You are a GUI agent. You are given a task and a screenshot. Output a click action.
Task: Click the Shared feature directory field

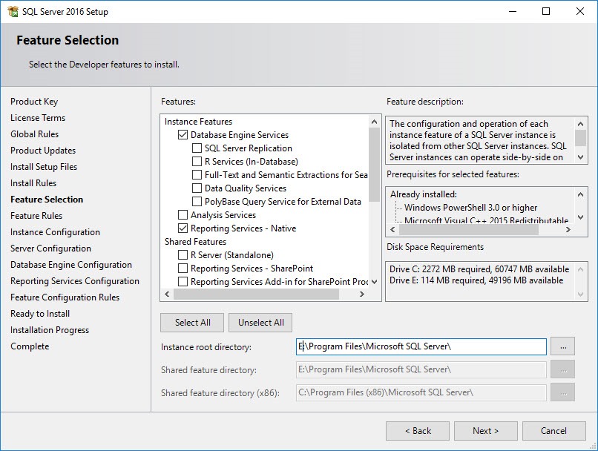(421, 369)
